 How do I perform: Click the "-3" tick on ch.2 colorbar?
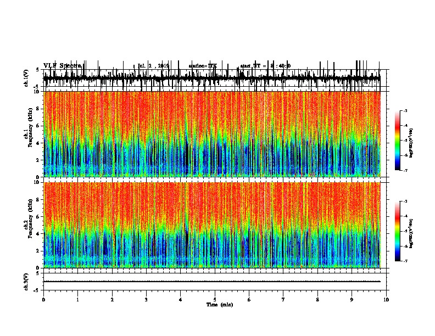(405, 201)
